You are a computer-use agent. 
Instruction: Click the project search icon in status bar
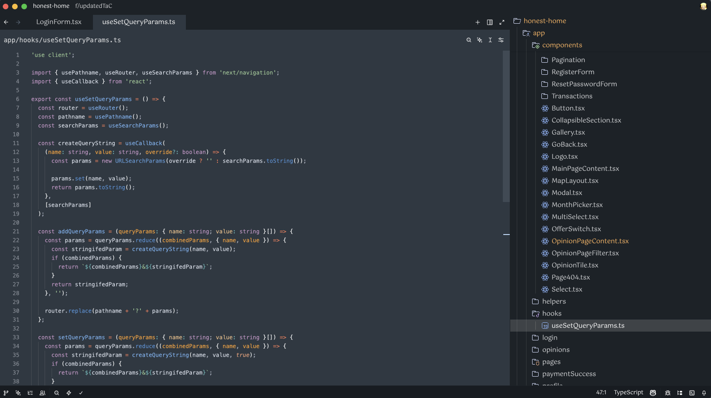(57, 393)
